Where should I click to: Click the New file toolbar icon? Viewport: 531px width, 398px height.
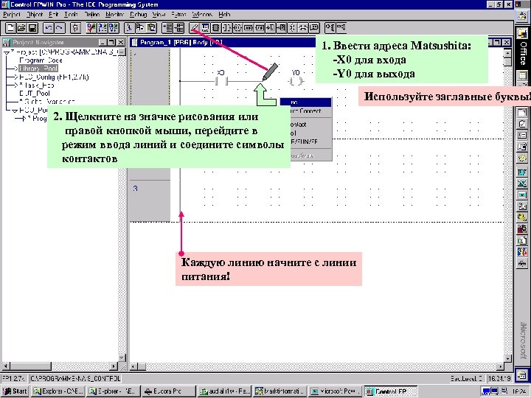10,28
